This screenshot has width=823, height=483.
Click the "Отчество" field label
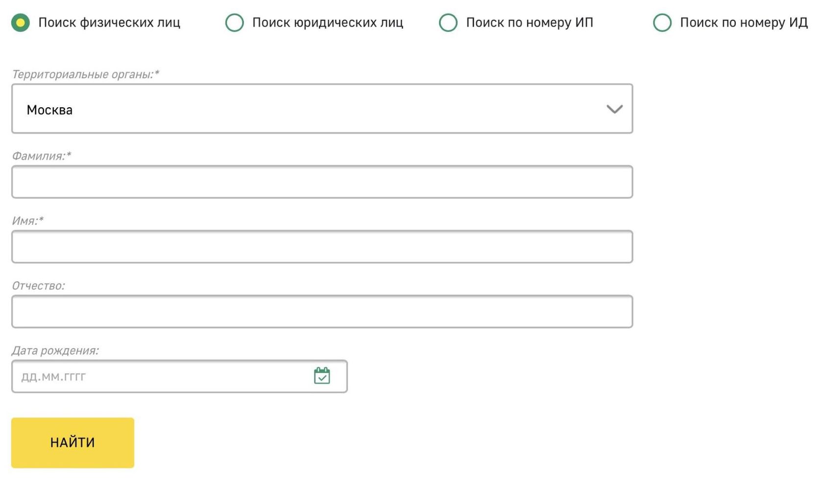click(38, 286)
